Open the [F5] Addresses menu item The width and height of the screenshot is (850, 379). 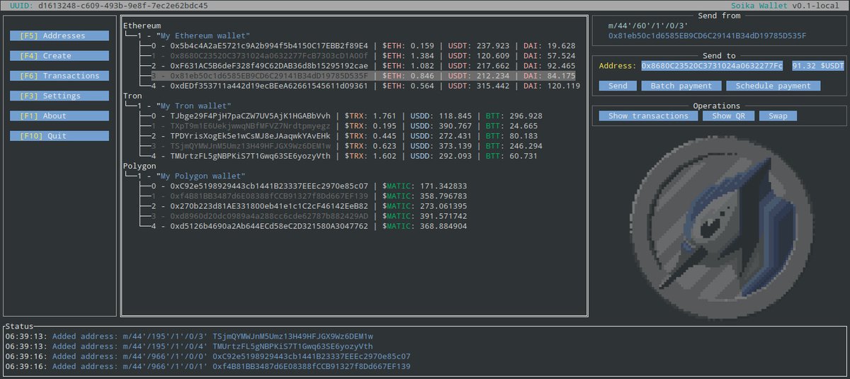click(59, 35)
